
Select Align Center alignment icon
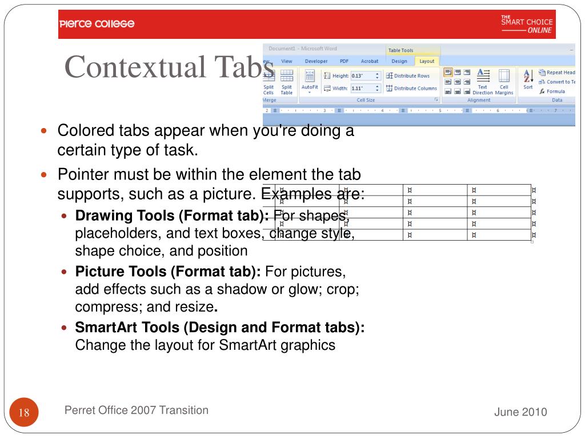(458, 82)
